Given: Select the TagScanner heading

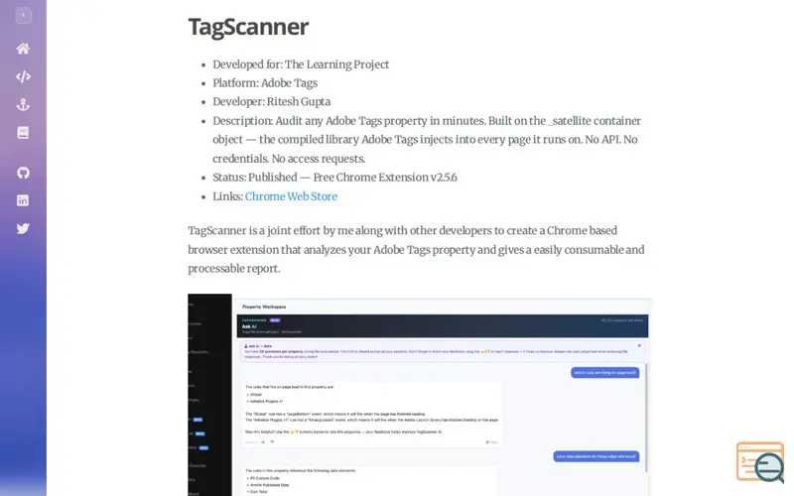Looking at the screenshot, I should [248, 27].
